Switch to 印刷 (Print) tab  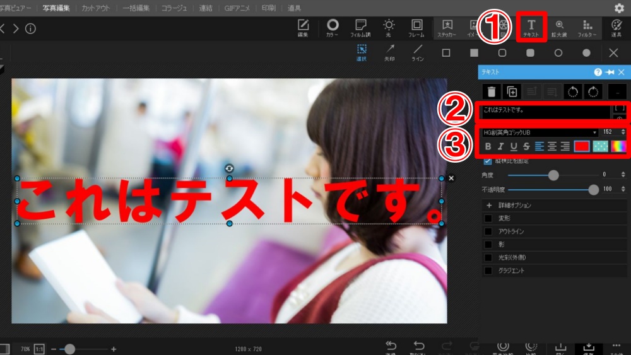click(268, 8)
